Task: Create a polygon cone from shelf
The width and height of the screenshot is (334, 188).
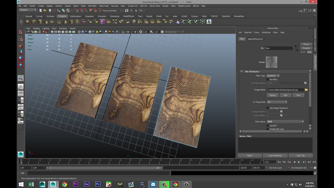Action: pyautogui.click(x=46, y=22)
